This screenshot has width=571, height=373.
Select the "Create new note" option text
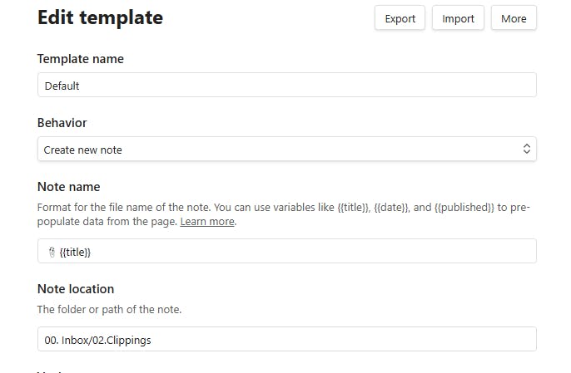point(83,150)
